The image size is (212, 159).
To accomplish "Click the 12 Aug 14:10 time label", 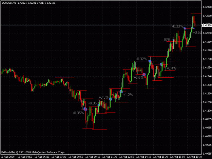I will pos(143,157).
